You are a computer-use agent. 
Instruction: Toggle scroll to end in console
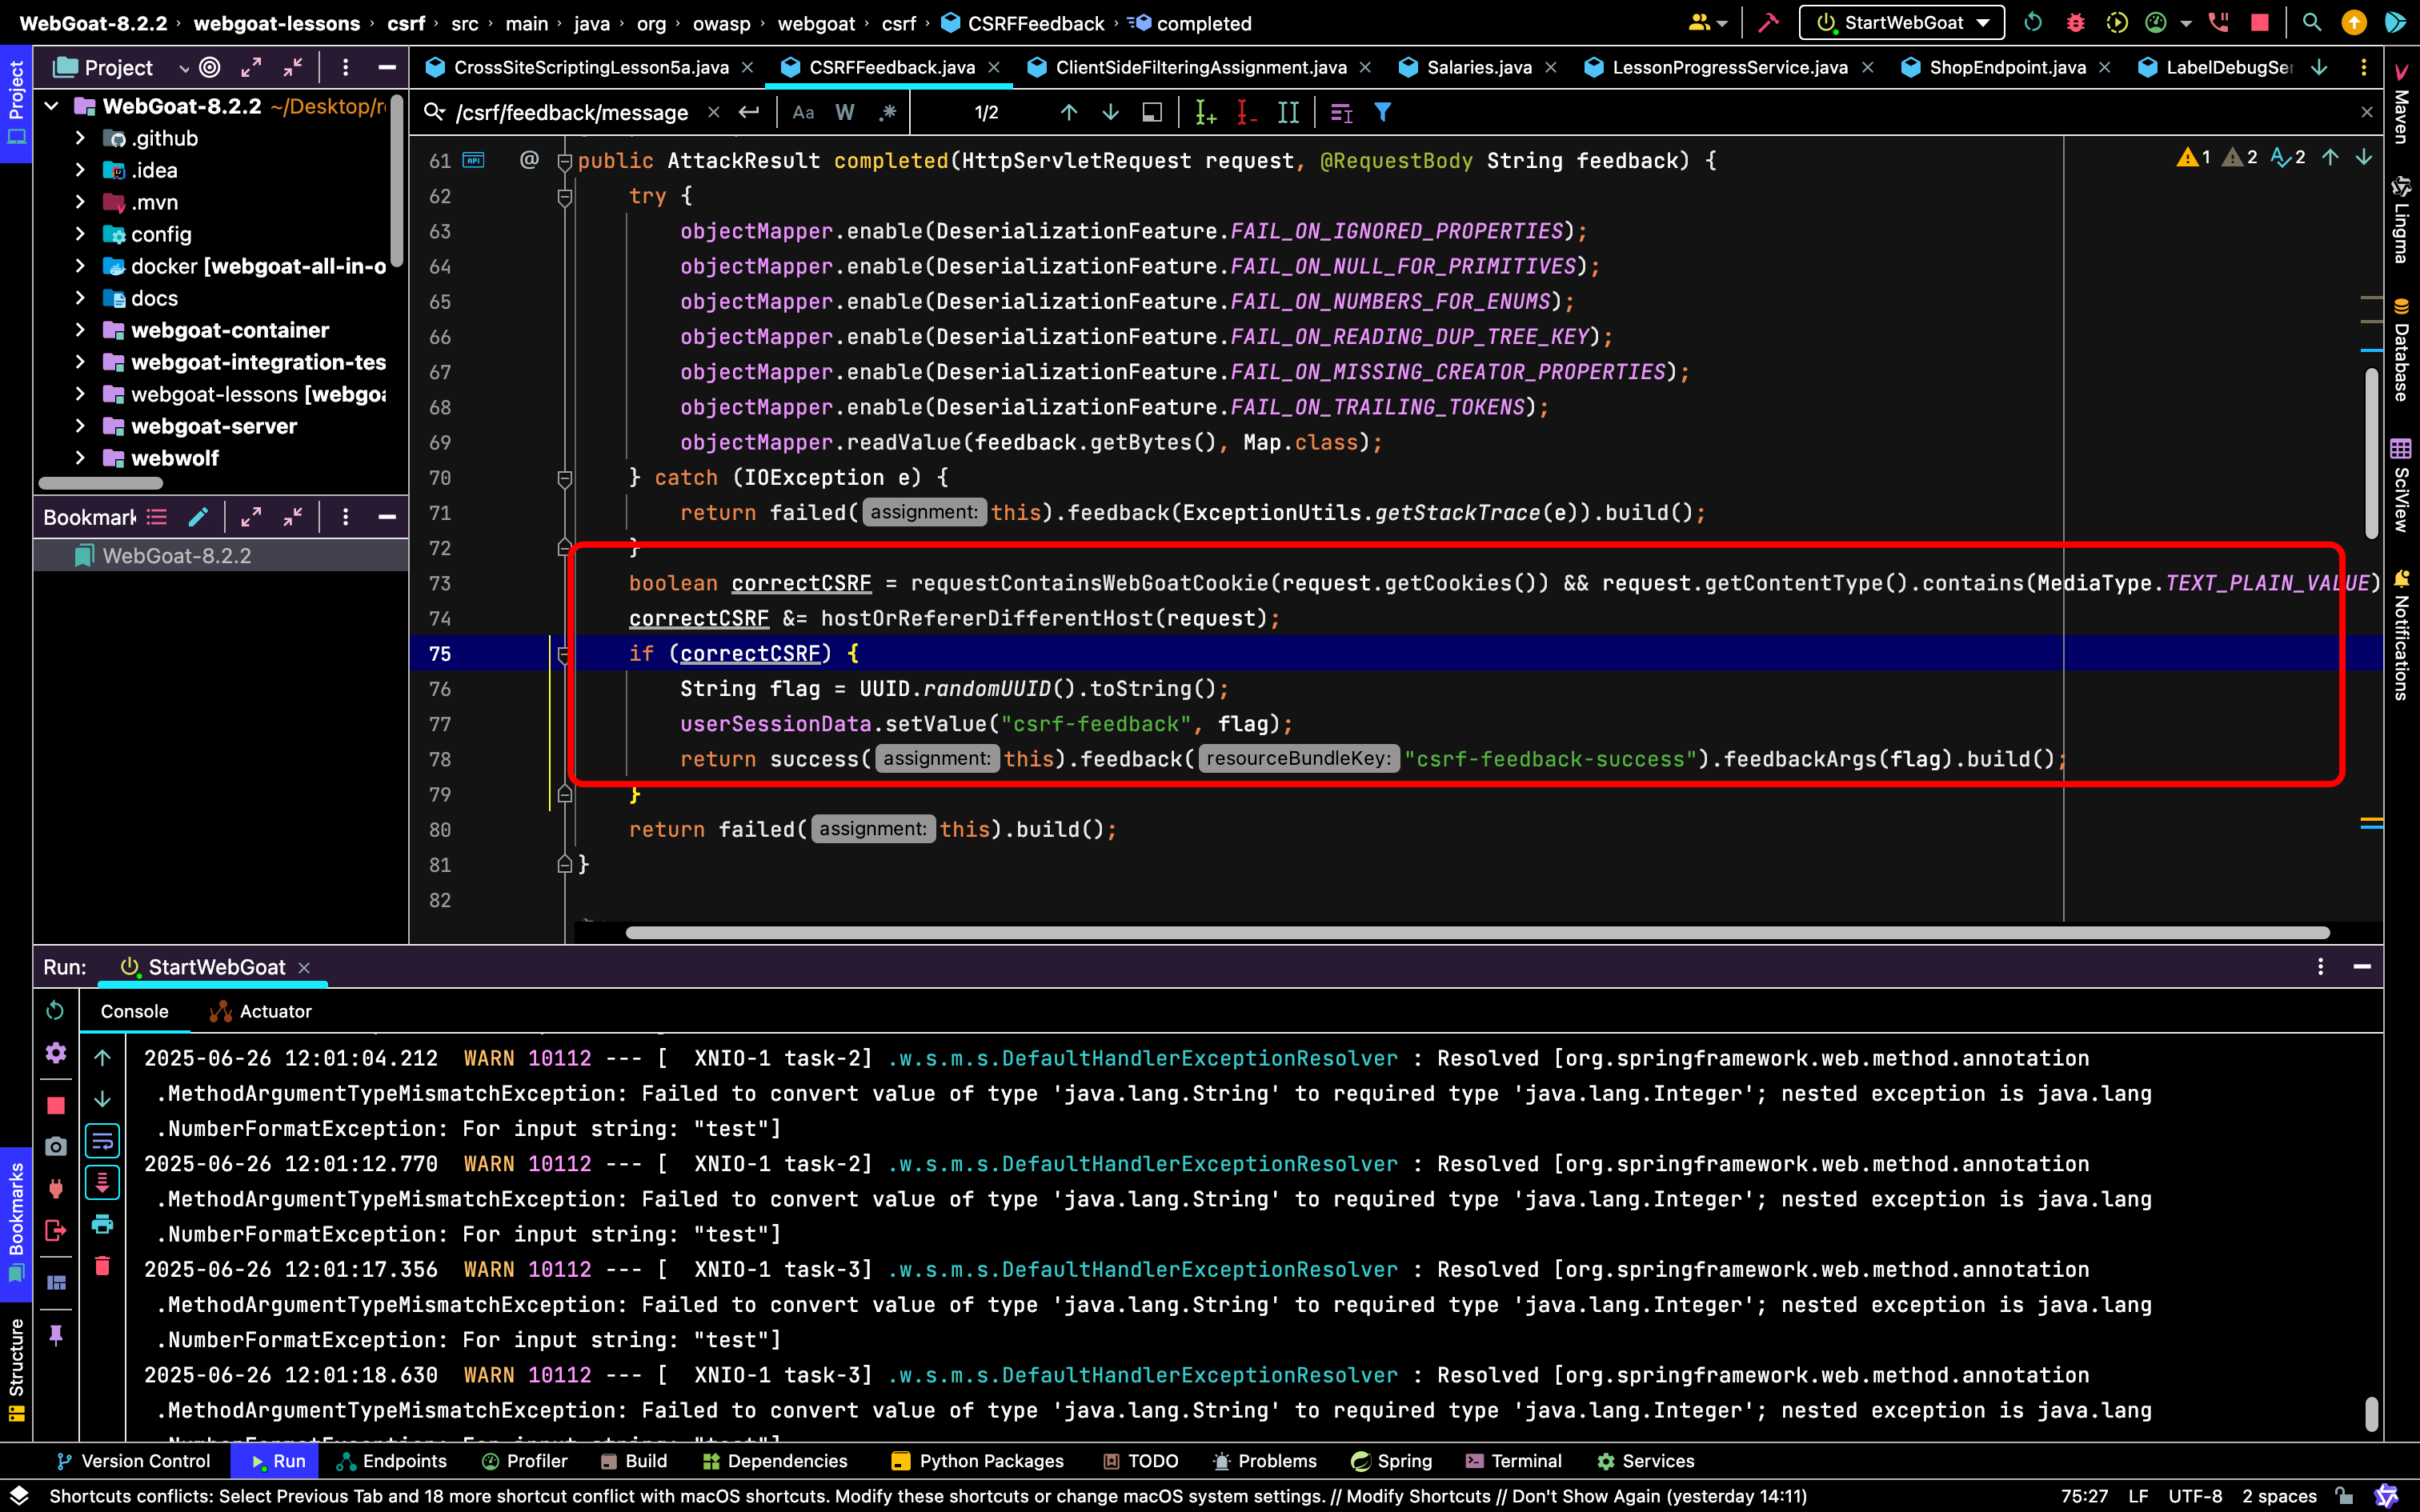pos(102,1183)
